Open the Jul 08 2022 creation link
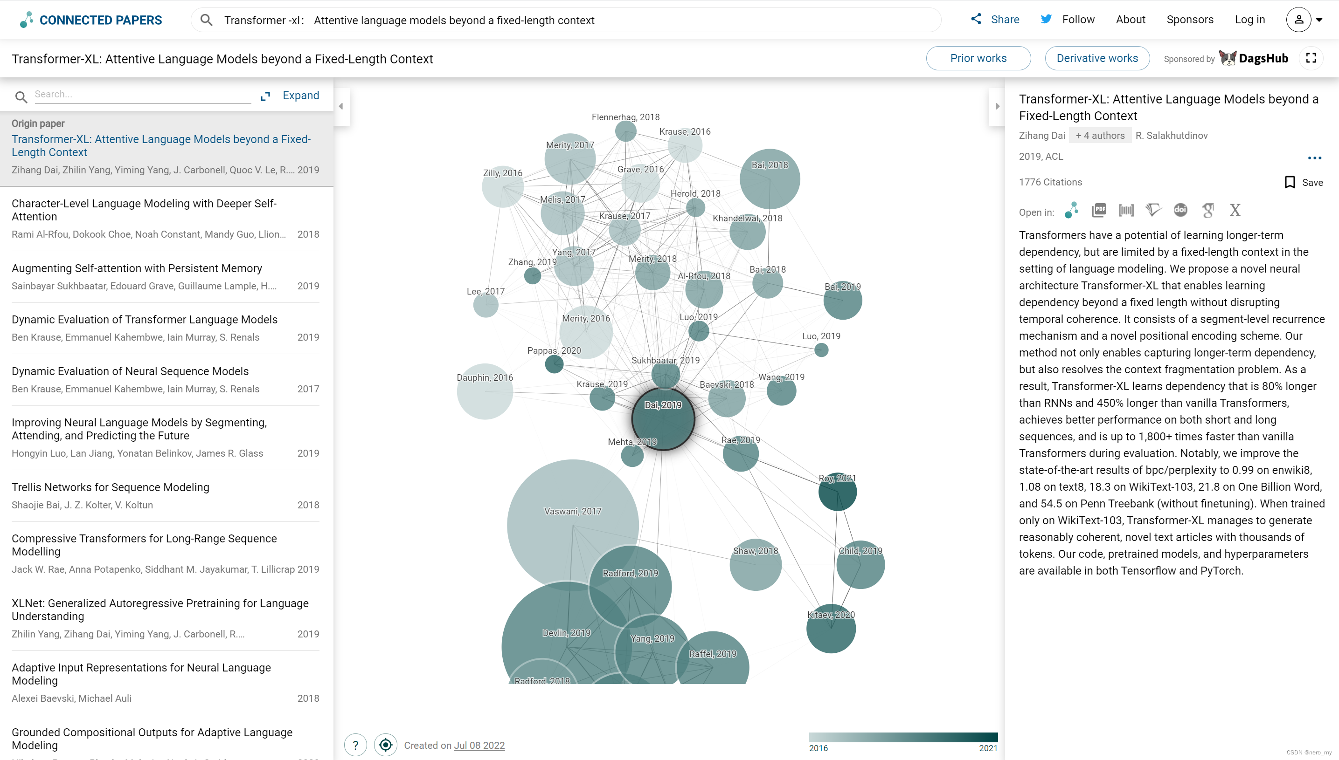This screenshot has width=1339, height=760. (479, 746)
